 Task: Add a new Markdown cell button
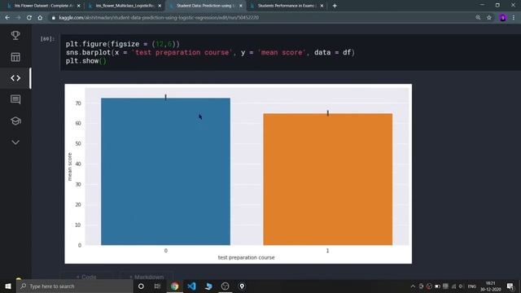pos(147,277)
